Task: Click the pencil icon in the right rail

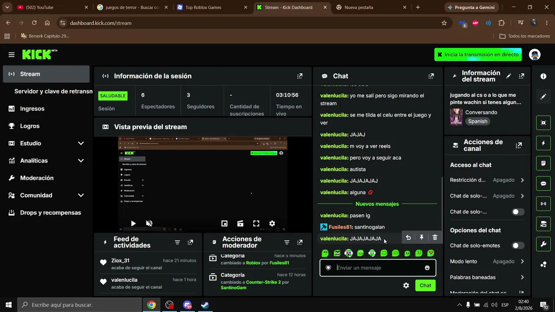Action: coord(543,97)
